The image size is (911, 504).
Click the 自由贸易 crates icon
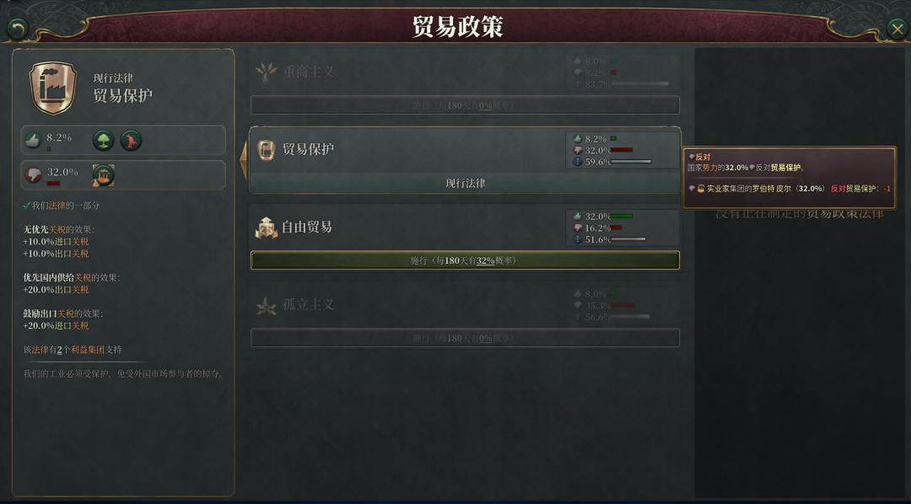click(x=266, y=227)
